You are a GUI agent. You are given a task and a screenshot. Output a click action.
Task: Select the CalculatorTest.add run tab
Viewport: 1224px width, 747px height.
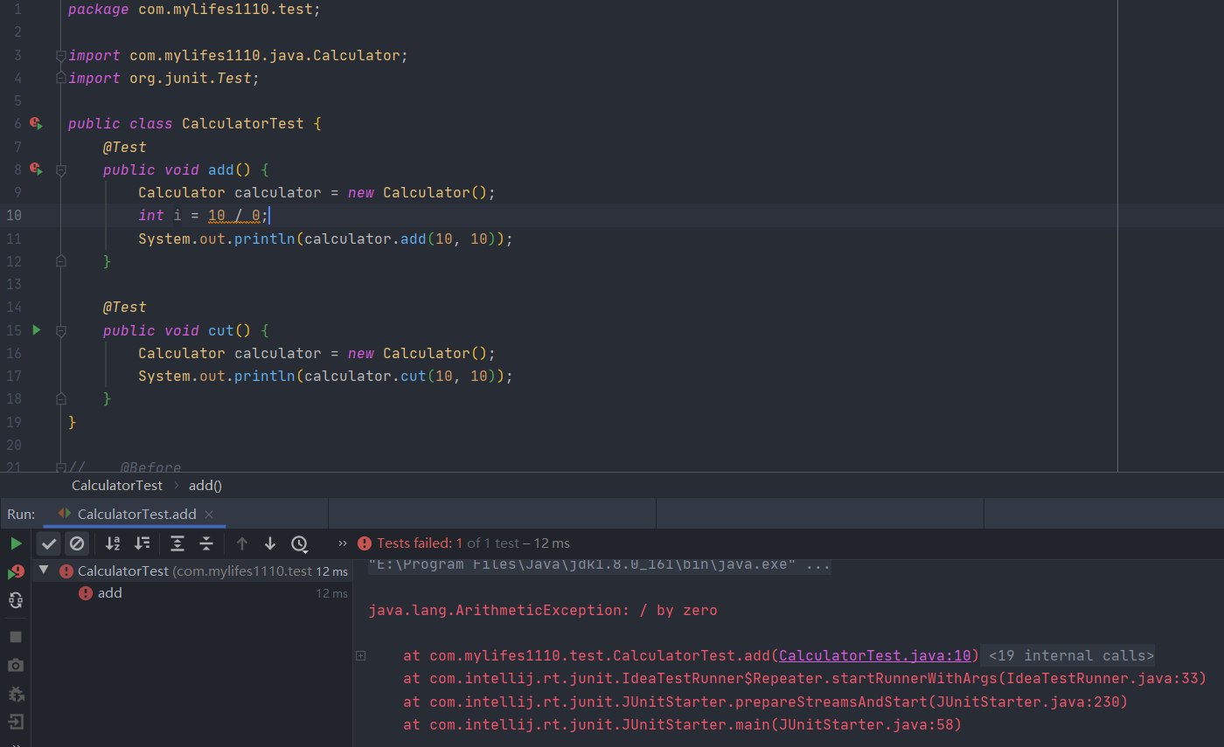[136, 514]
